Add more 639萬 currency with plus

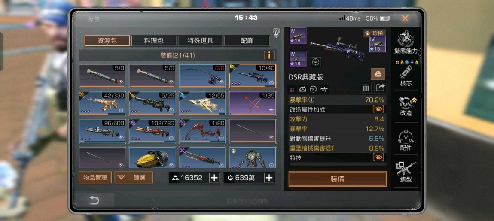[269, 178]
